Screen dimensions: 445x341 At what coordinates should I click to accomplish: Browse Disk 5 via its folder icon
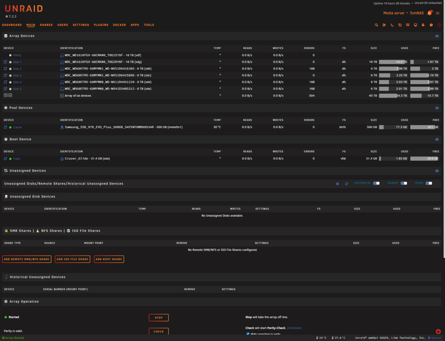pos(5,89)
